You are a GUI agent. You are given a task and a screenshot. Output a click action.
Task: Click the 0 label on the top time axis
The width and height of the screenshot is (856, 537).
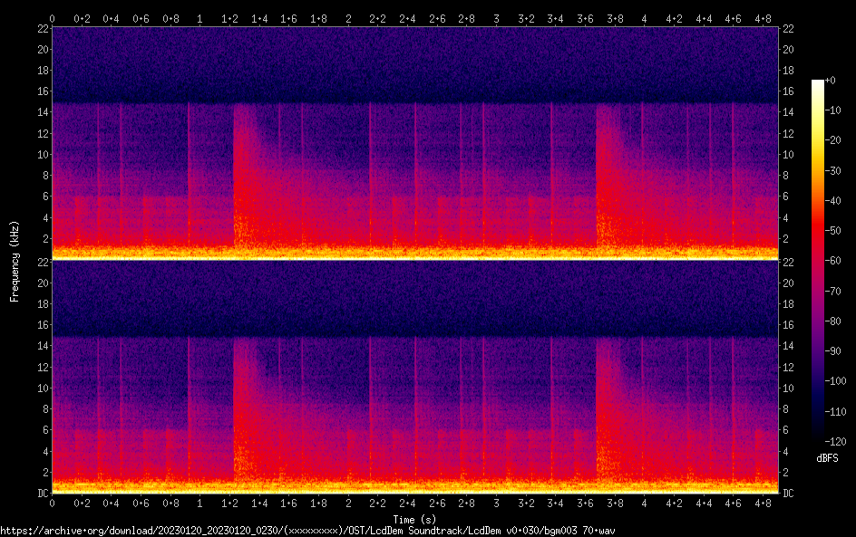pyautogui.click(x=53, y=18)
